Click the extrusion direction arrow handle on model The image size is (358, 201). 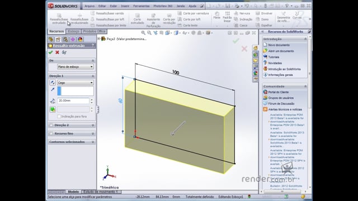tap(178, 128)
